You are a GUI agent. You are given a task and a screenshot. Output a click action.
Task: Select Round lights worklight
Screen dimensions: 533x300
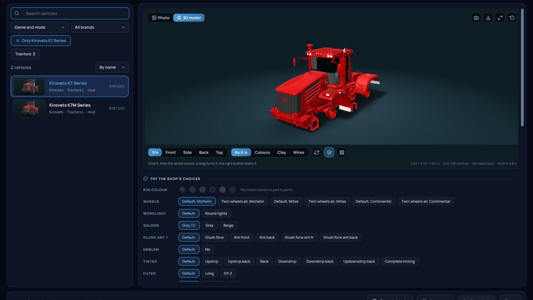(x=216, y=213)
